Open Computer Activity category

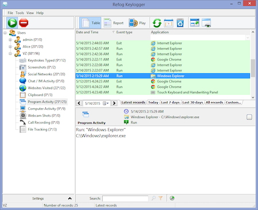click(46, 109)
